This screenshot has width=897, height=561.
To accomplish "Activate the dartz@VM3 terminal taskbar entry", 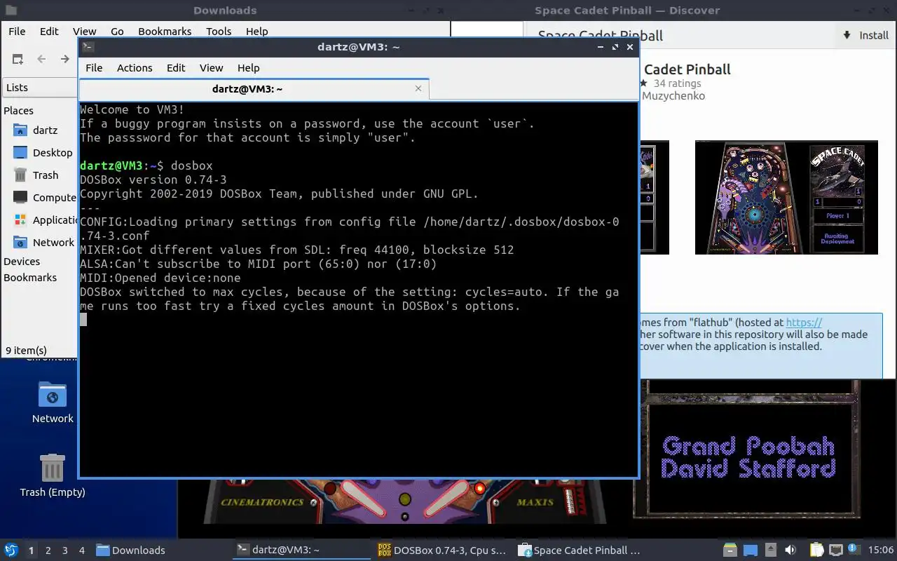I will click(x=302, y=550).
